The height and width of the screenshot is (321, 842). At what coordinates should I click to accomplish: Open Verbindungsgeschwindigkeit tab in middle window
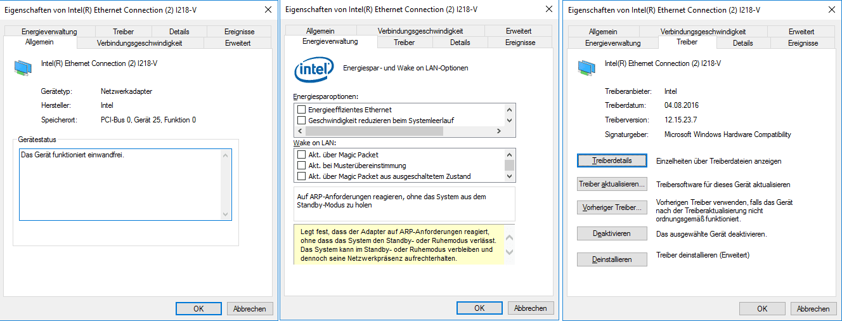click(x=420, y=31)
